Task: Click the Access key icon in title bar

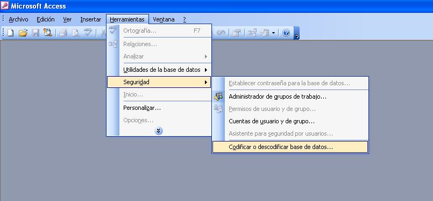Action: (5, 5)
